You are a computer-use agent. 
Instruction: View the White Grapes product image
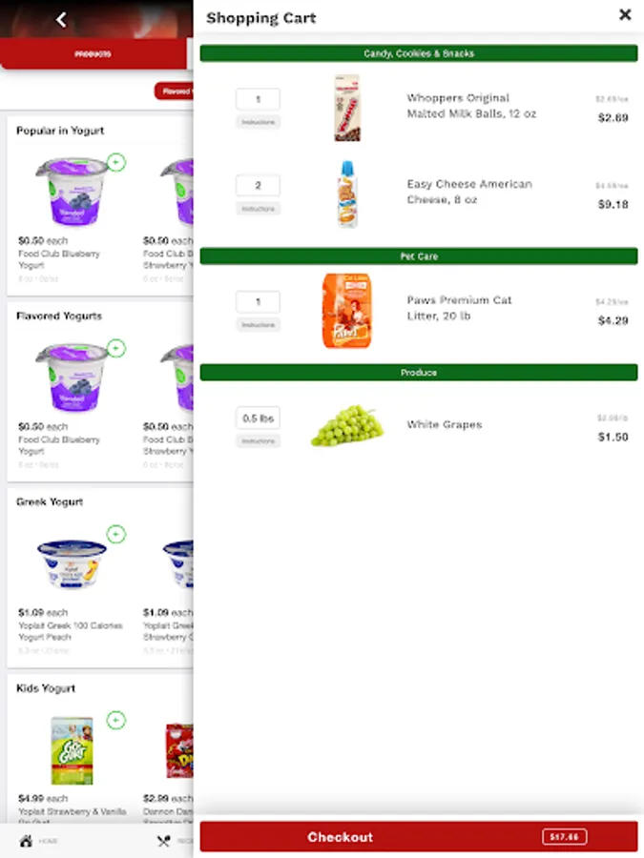(x=347, y=425)
